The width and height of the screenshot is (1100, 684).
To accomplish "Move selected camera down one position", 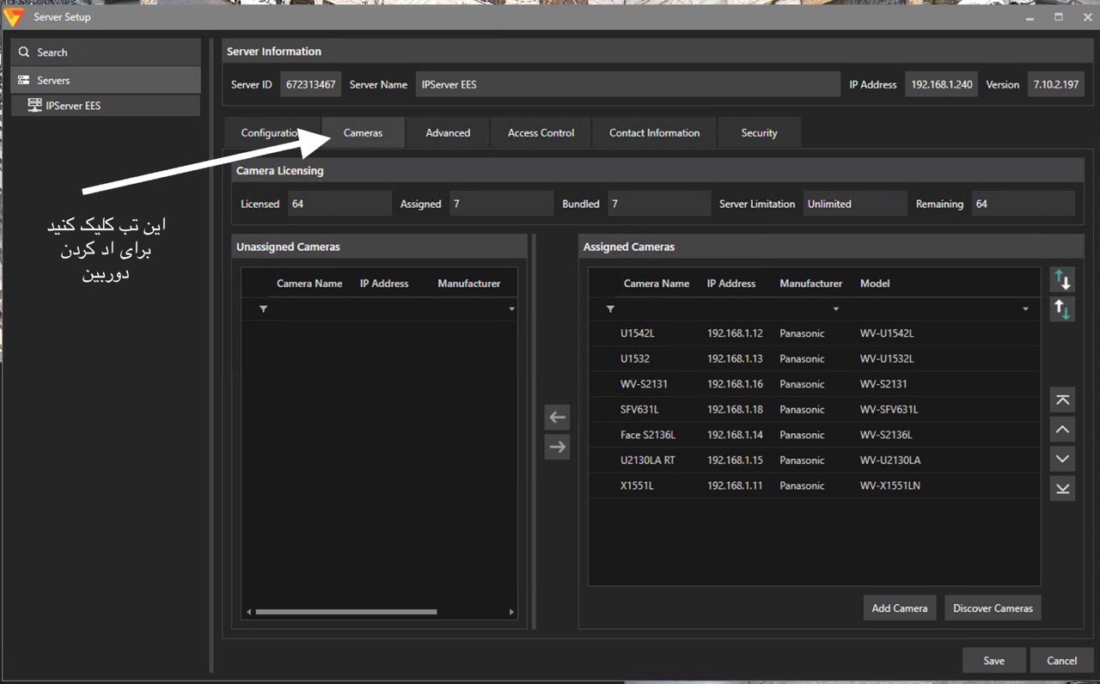I will tap(1063, 459).
